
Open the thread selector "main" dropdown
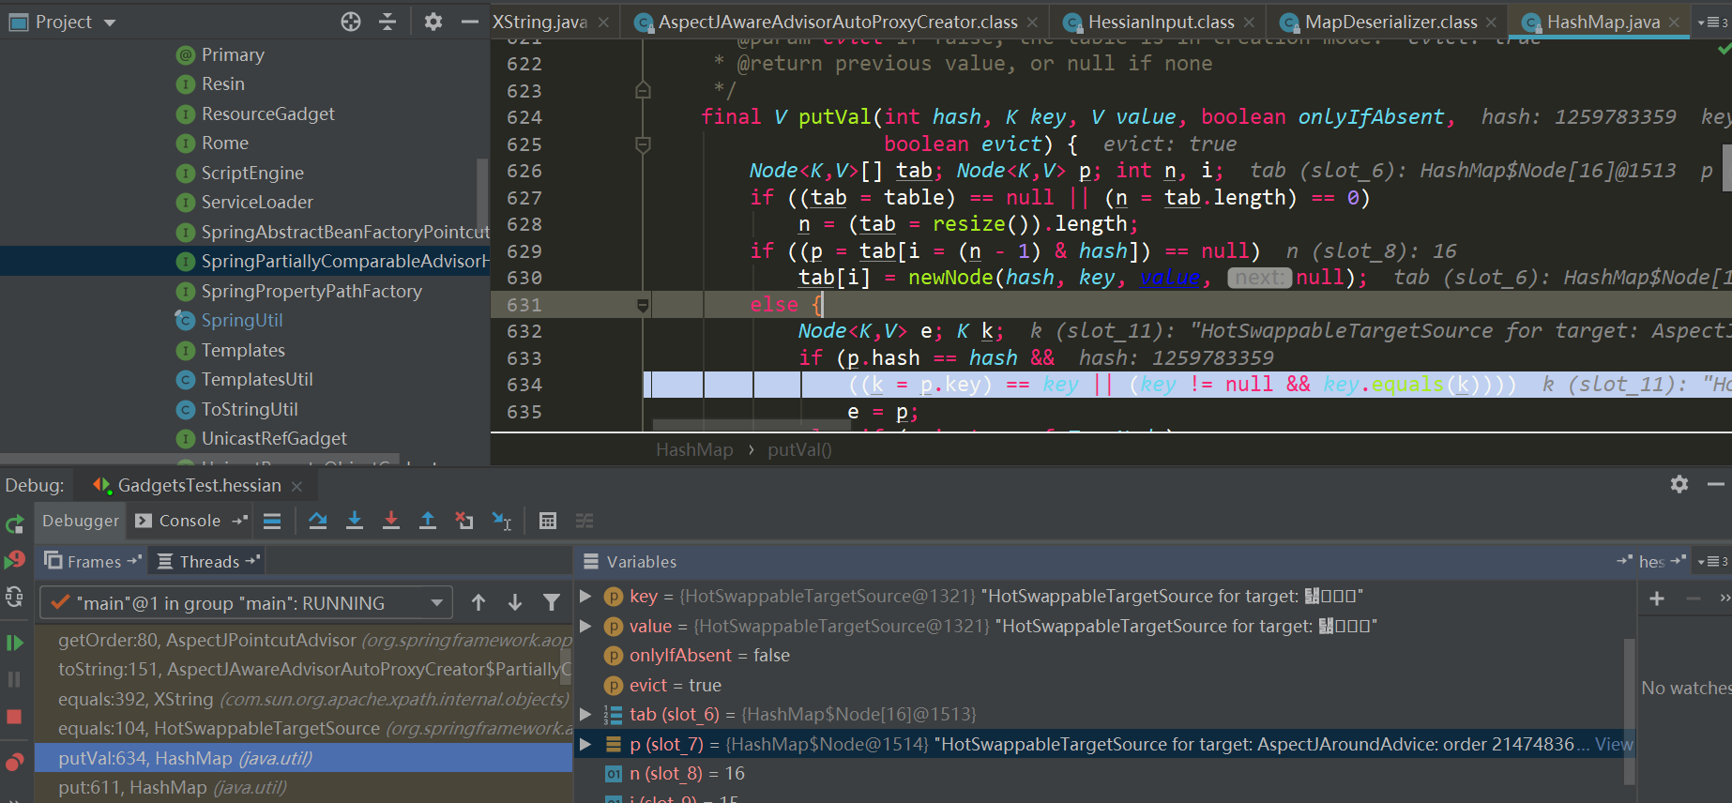[x=436, y=603]
